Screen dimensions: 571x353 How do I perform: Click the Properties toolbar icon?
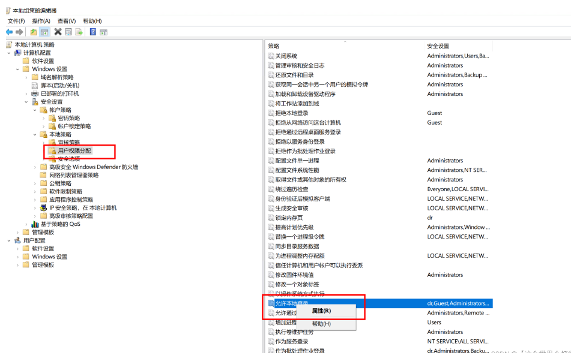tap(68, 32)
